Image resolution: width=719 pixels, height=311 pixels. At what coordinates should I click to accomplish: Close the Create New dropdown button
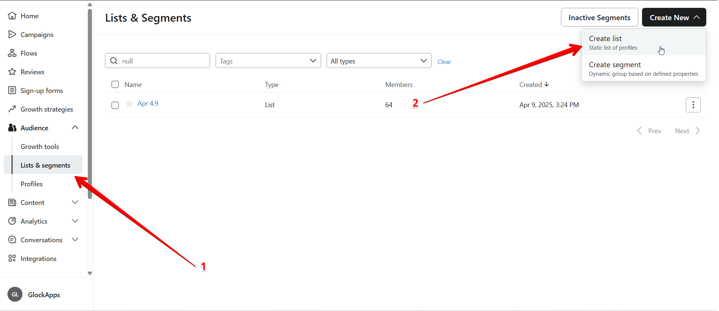pyautogui.click(x=674, y=17)
